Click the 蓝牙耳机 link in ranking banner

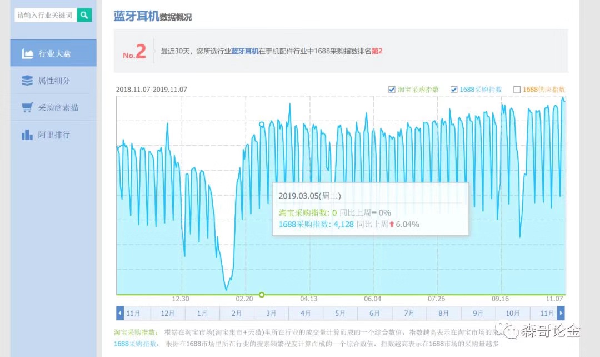click(x=244, y=51)
